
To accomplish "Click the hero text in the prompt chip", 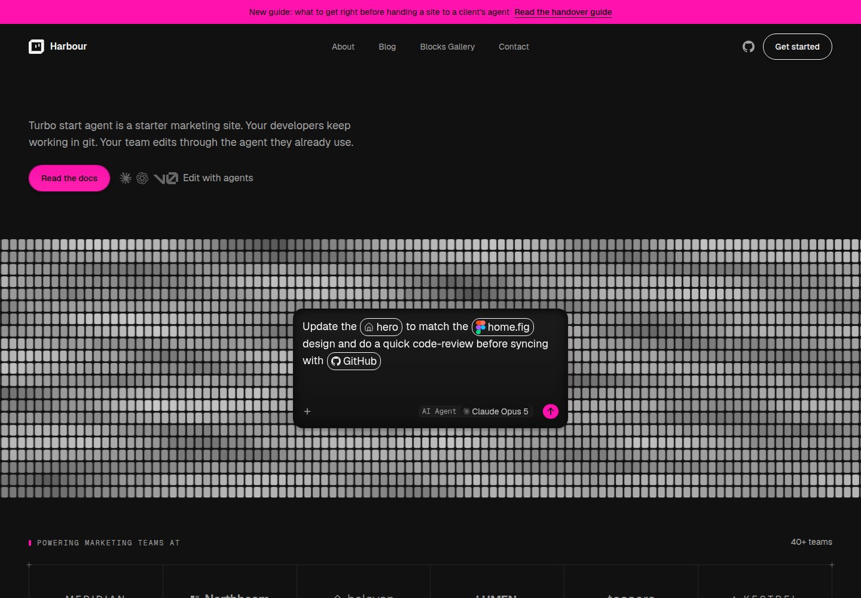I will (387, 327).
